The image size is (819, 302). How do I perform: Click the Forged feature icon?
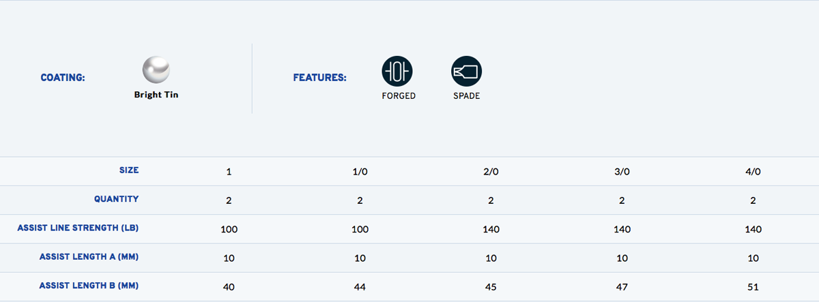(x=397, y=71)
